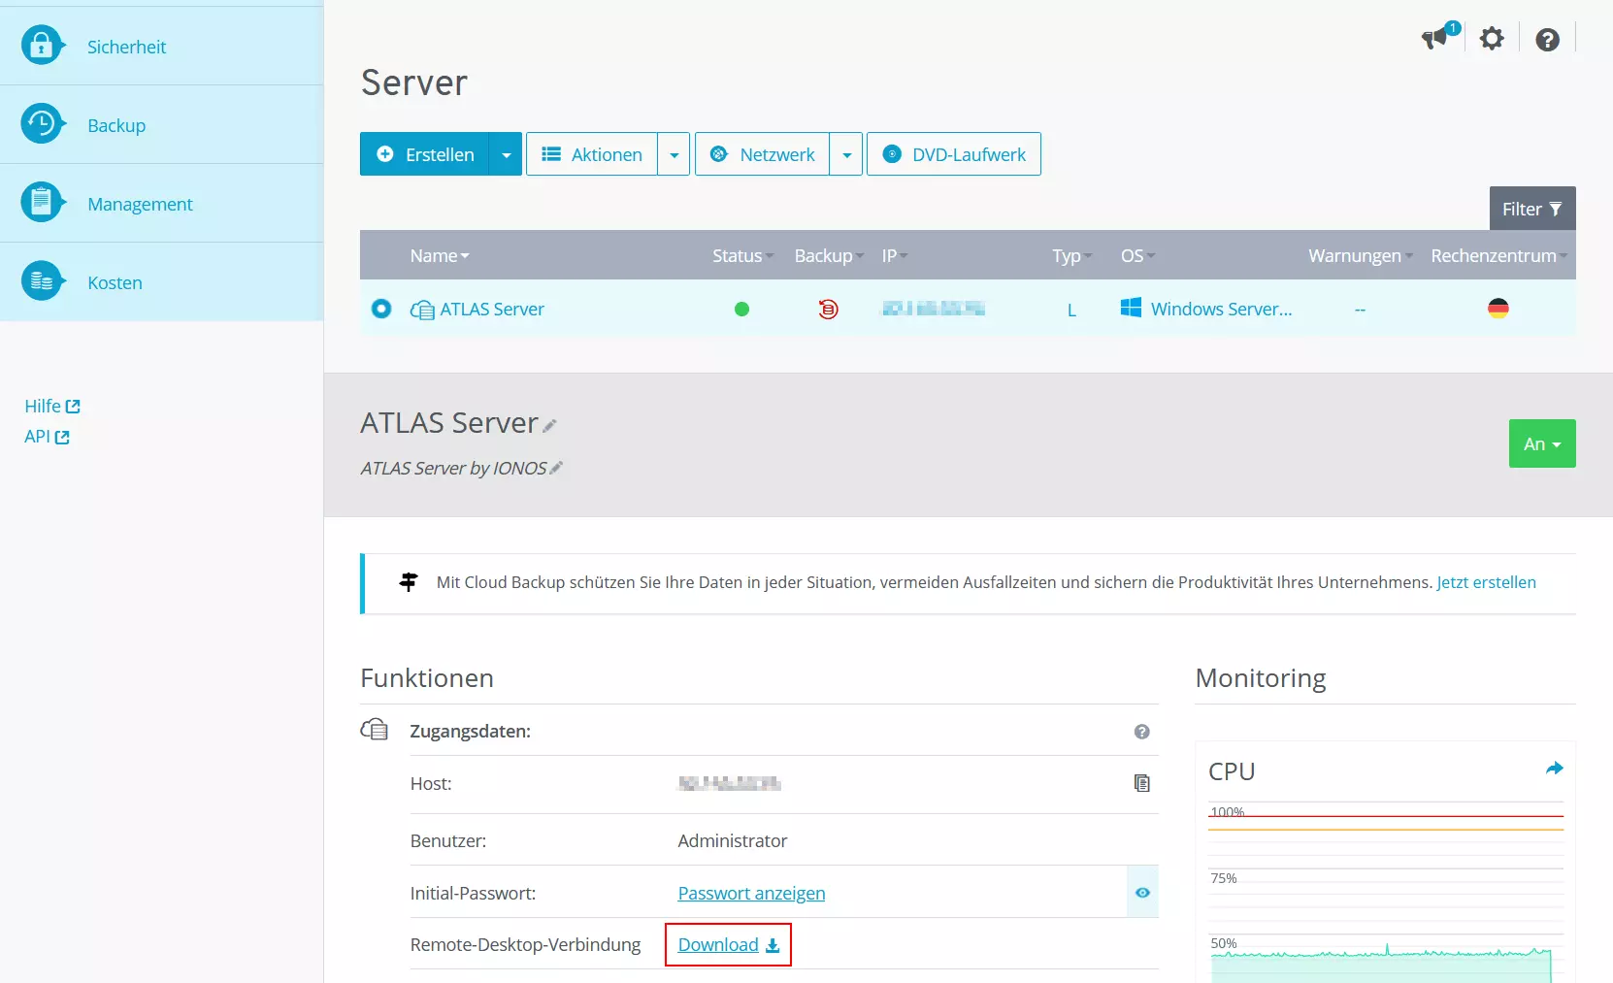The width and height of the screenshot is (1613, 983).
Task: Sort by IP column
Action: [x=895, y=255]
